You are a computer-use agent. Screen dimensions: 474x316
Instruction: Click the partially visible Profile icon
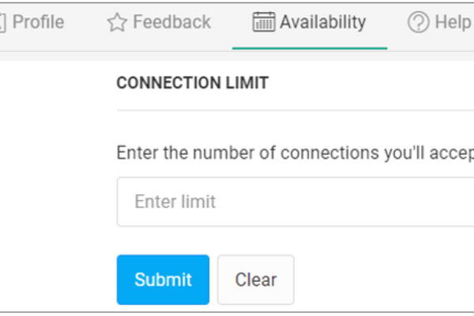pos(2,22)
